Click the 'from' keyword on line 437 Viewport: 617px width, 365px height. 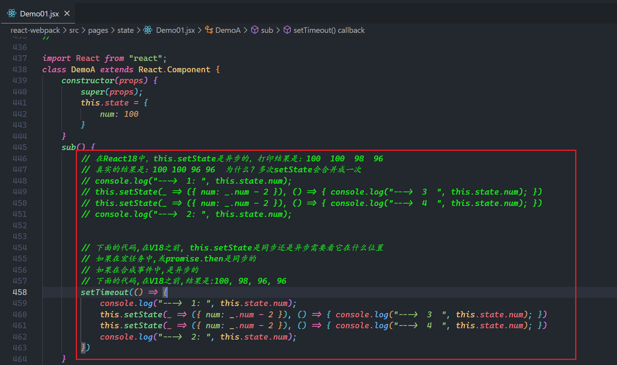[114, 58]
